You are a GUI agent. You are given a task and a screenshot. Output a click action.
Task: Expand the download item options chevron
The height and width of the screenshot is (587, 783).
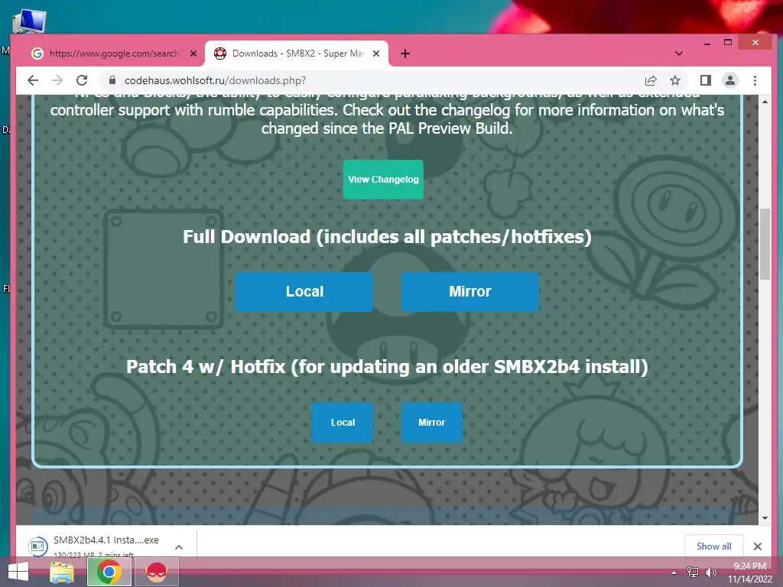tap(179, 547)
